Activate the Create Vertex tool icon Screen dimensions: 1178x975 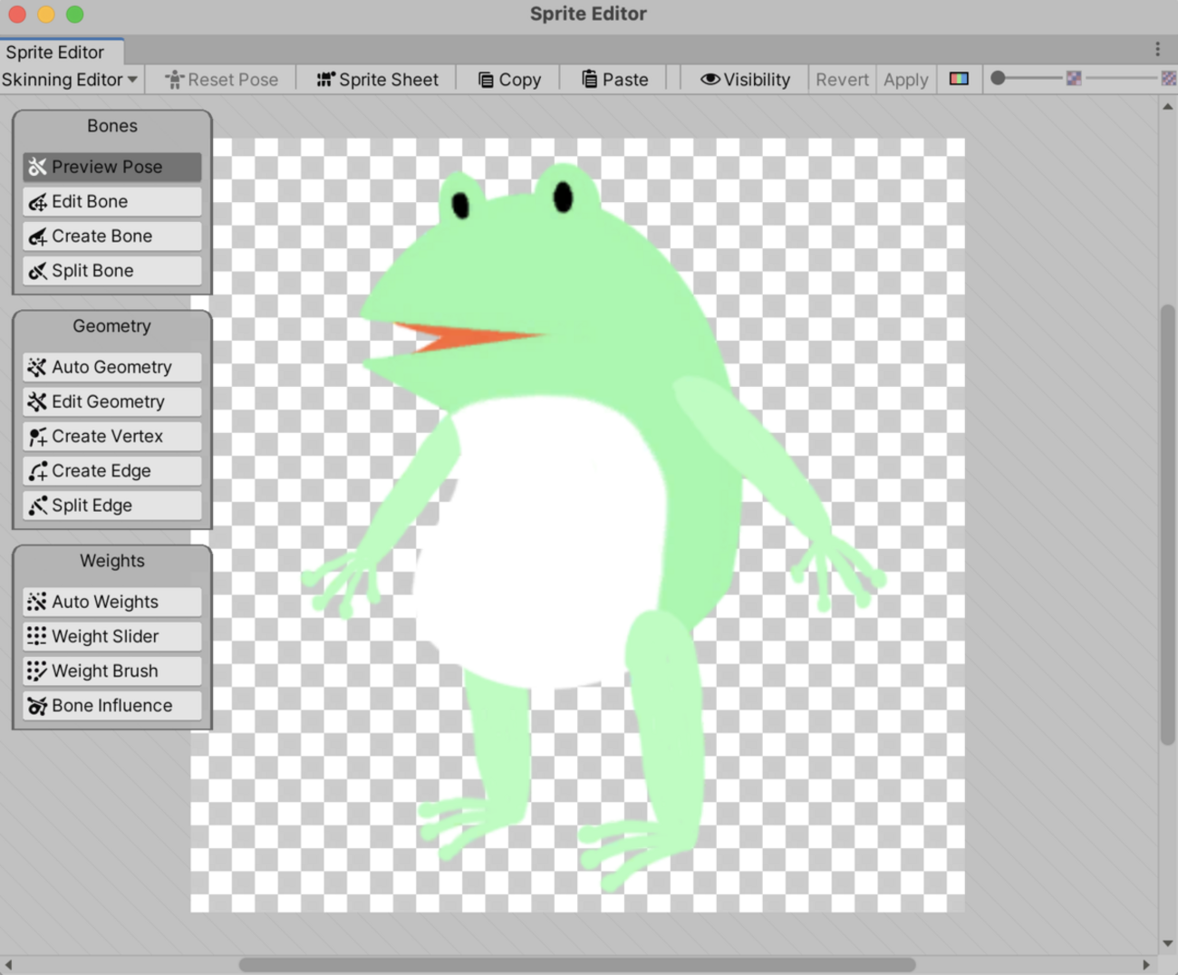37,437
